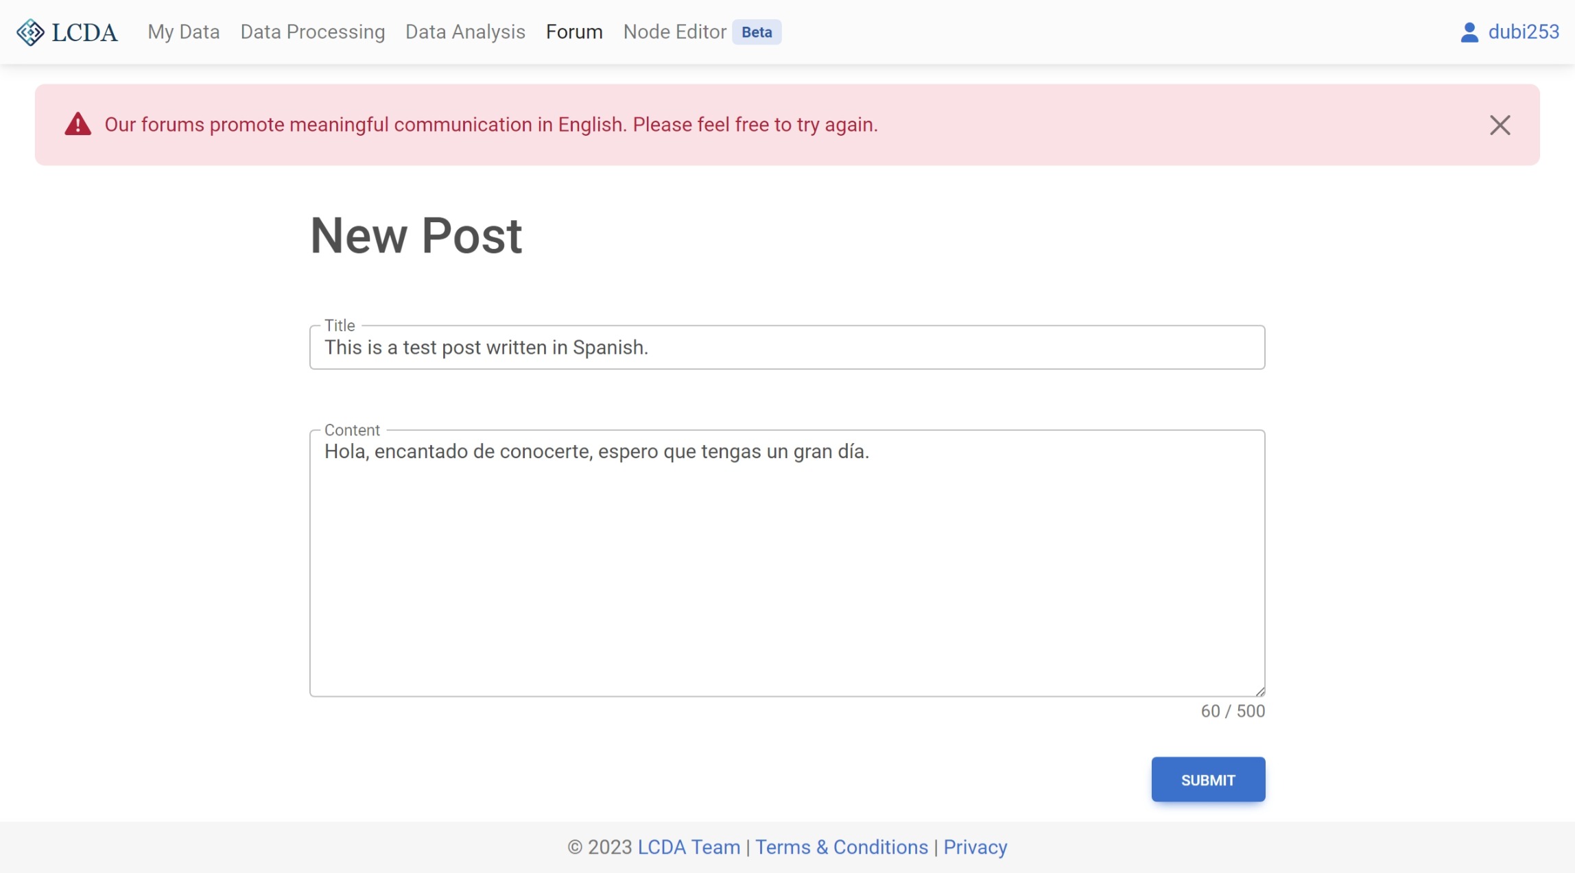Click the warning triangle icon in the alert
The height and width of the screenshot is (873, 1575).
[77, 124]
